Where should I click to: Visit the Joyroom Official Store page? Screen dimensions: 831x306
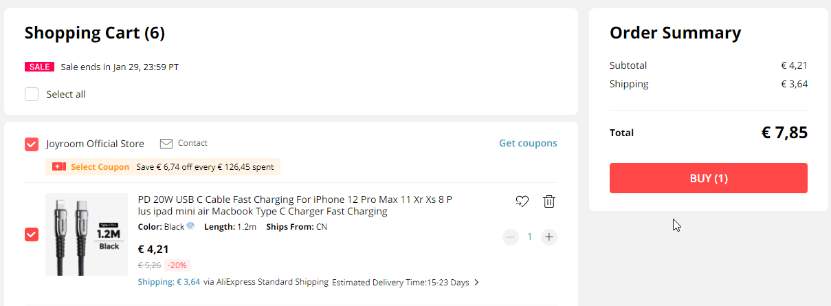click(95, 144)
